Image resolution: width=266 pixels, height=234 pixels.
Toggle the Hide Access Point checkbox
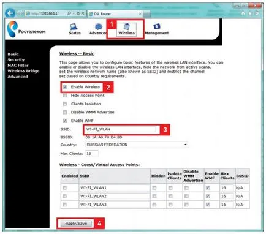65,96
